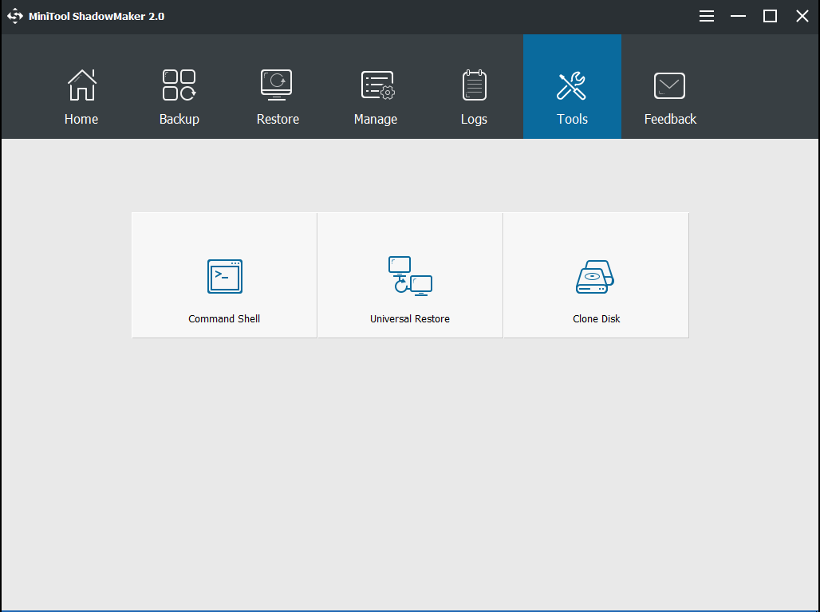Switch to the Backup tab
Screen dimensions: 820x612
tap(179, 87)
